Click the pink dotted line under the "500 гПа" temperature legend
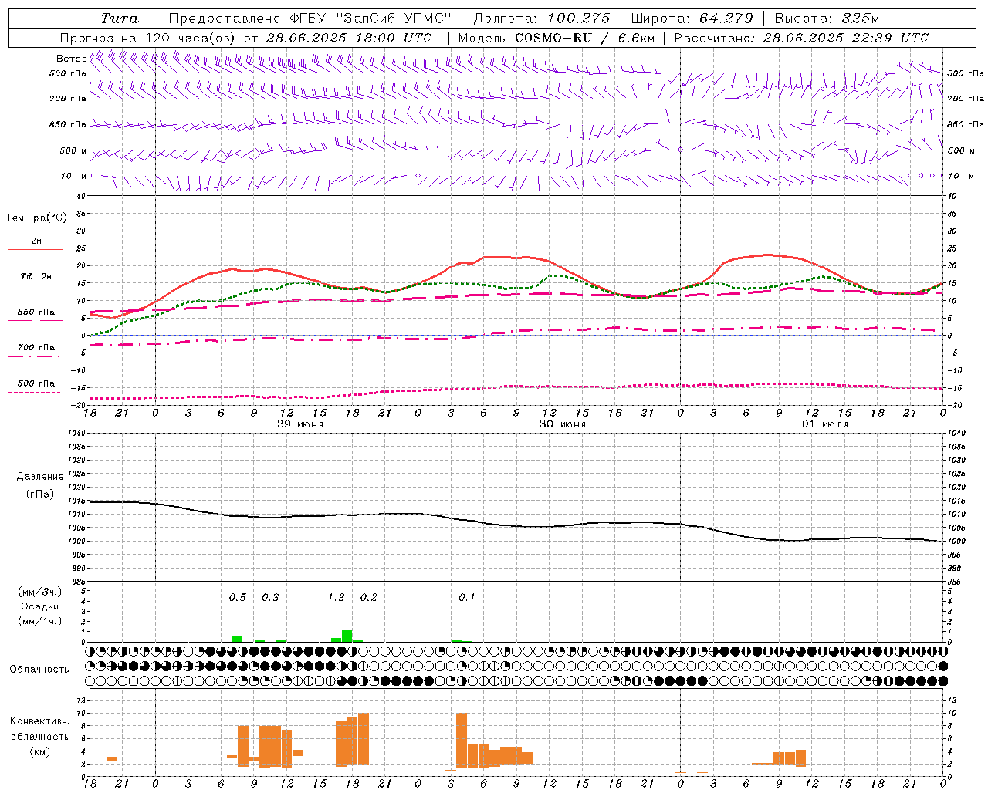The width and height of the screenshot is (988, 790). tap(34, 392)
